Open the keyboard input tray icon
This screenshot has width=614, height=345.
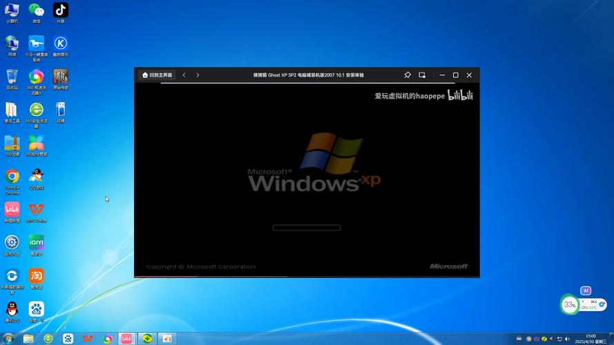(519, 339)
